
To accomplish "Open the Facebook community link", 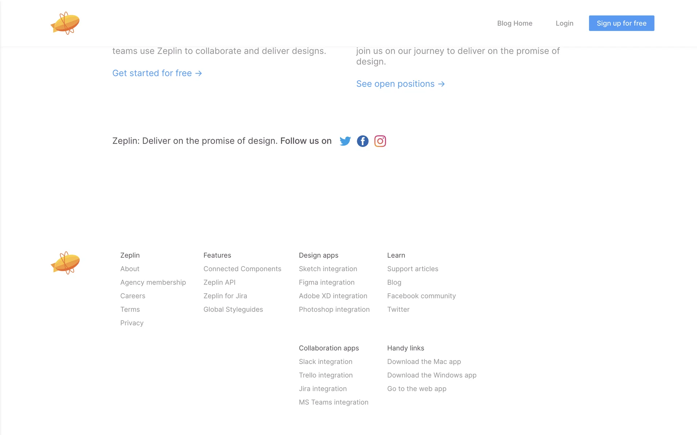I will (x=421, y=296).
